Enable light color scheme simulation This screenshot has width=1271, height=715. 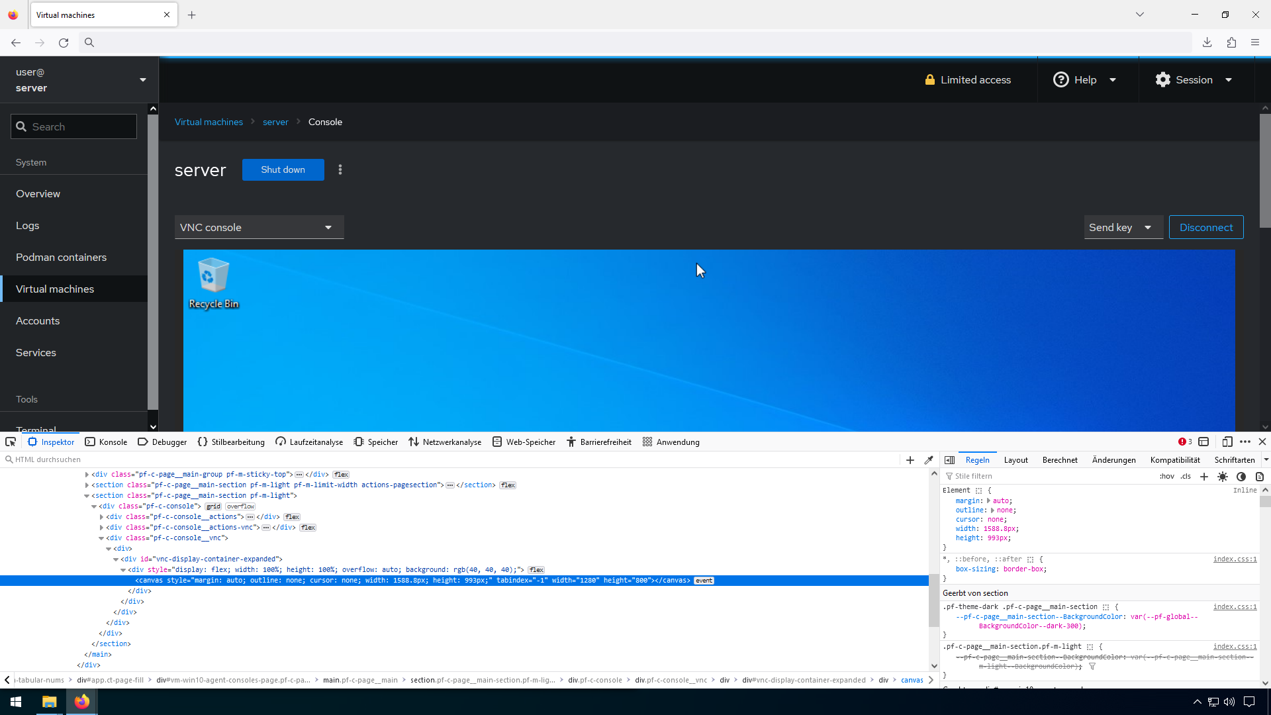pyautogui.click(x=1222, y=476)
